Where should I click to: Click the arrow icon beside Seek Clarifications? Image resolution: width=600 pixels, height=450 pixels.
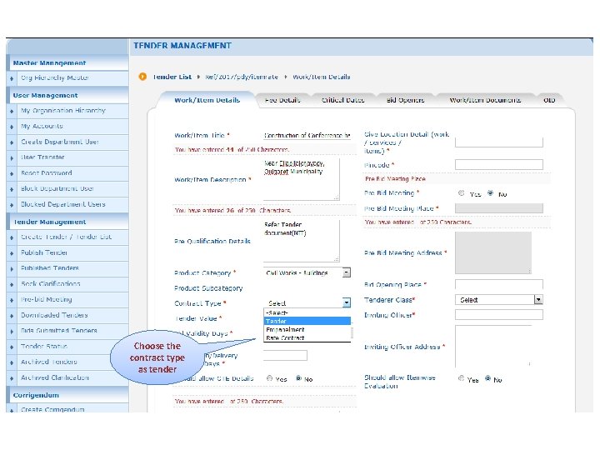[12, 285]
